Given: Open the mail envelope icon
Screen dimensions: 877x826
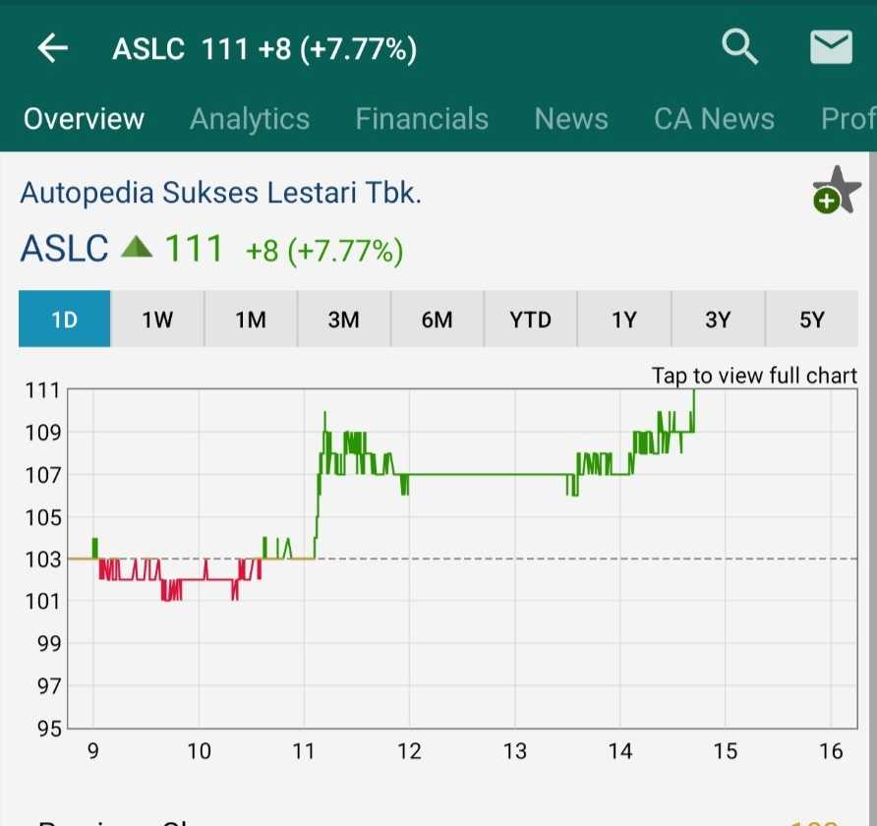Looking at the screenshot, I should click(831, 47).
